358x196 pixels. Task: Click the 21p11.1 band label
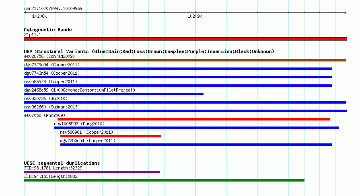[x=33, y=35]
